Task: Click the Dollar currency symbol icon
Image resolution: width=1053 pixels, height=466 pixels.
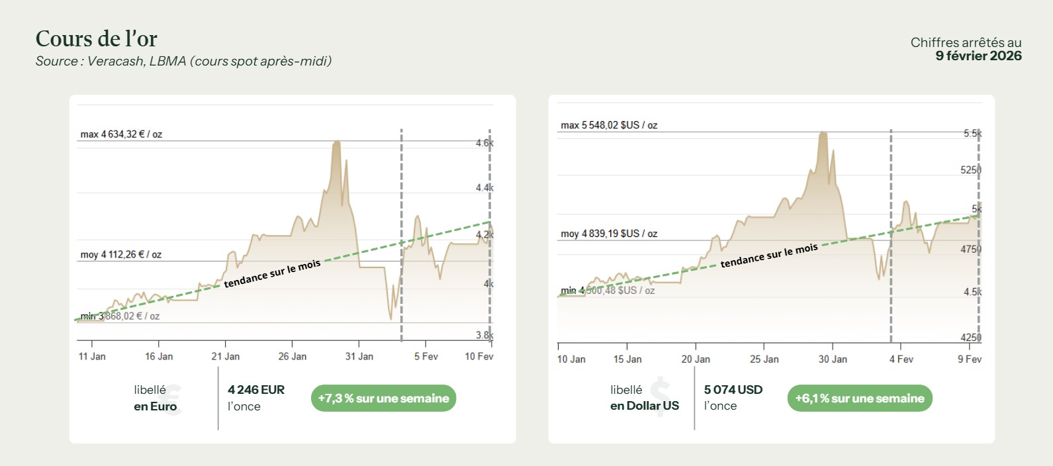Action: click(661, 396)
